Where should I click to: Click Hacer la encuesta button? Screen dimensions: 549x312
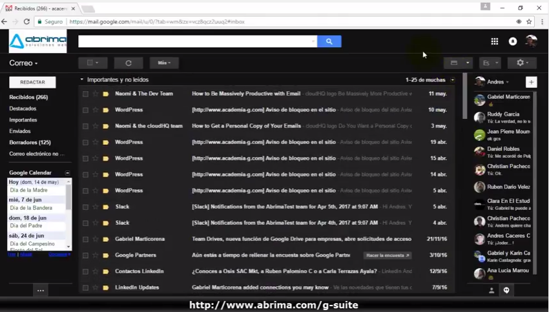[388, 255]
